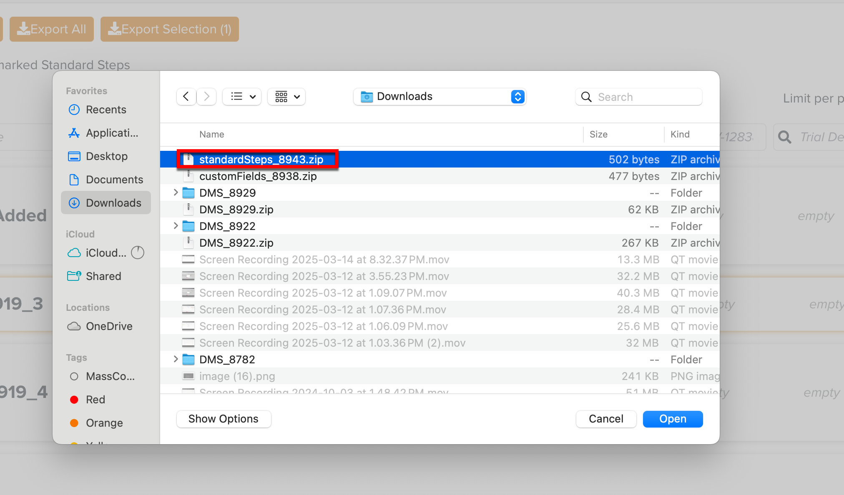This screenshot has height=495, width=844.
Task: Select the customFields_8938.zip file
Action: coord(258,176)
